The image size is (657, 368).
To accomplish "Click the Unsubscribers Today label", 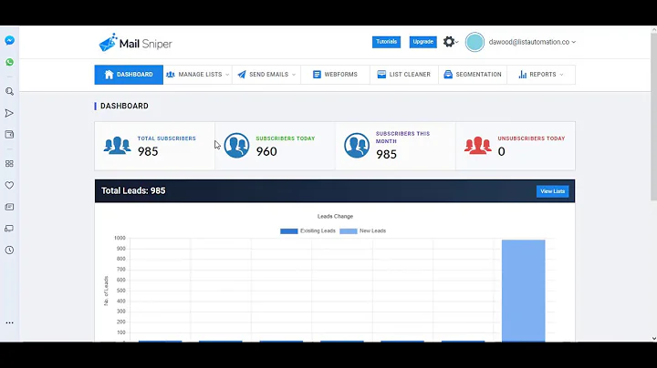I will (531, 138).
